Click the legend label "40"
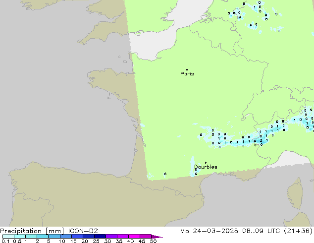Image resolution: width=314 pixels, height=243 pixels. (130, 241)
